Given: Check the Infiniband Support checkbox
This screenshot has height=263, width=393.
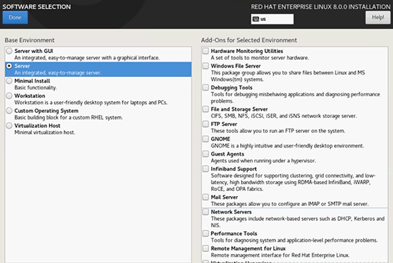Looking at the screenshot, I should [x=205, y=169].
